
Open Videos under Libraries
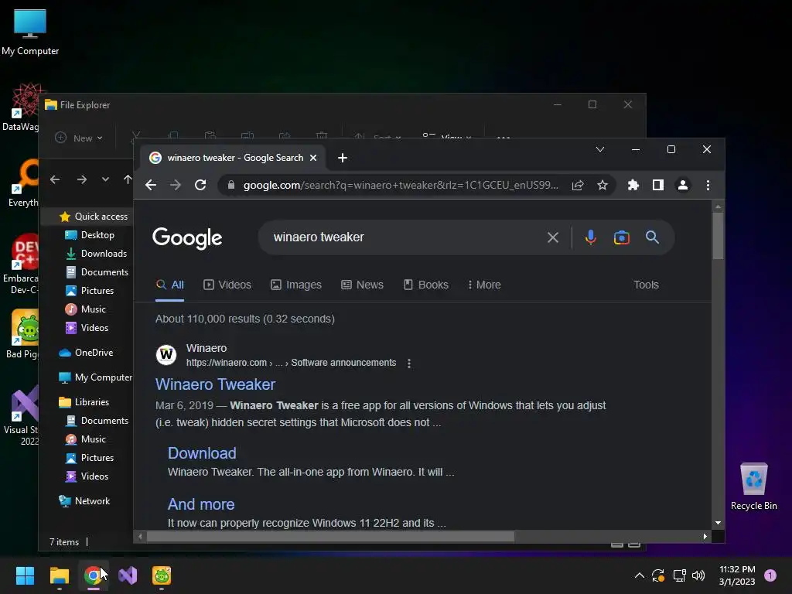point(87,476)
